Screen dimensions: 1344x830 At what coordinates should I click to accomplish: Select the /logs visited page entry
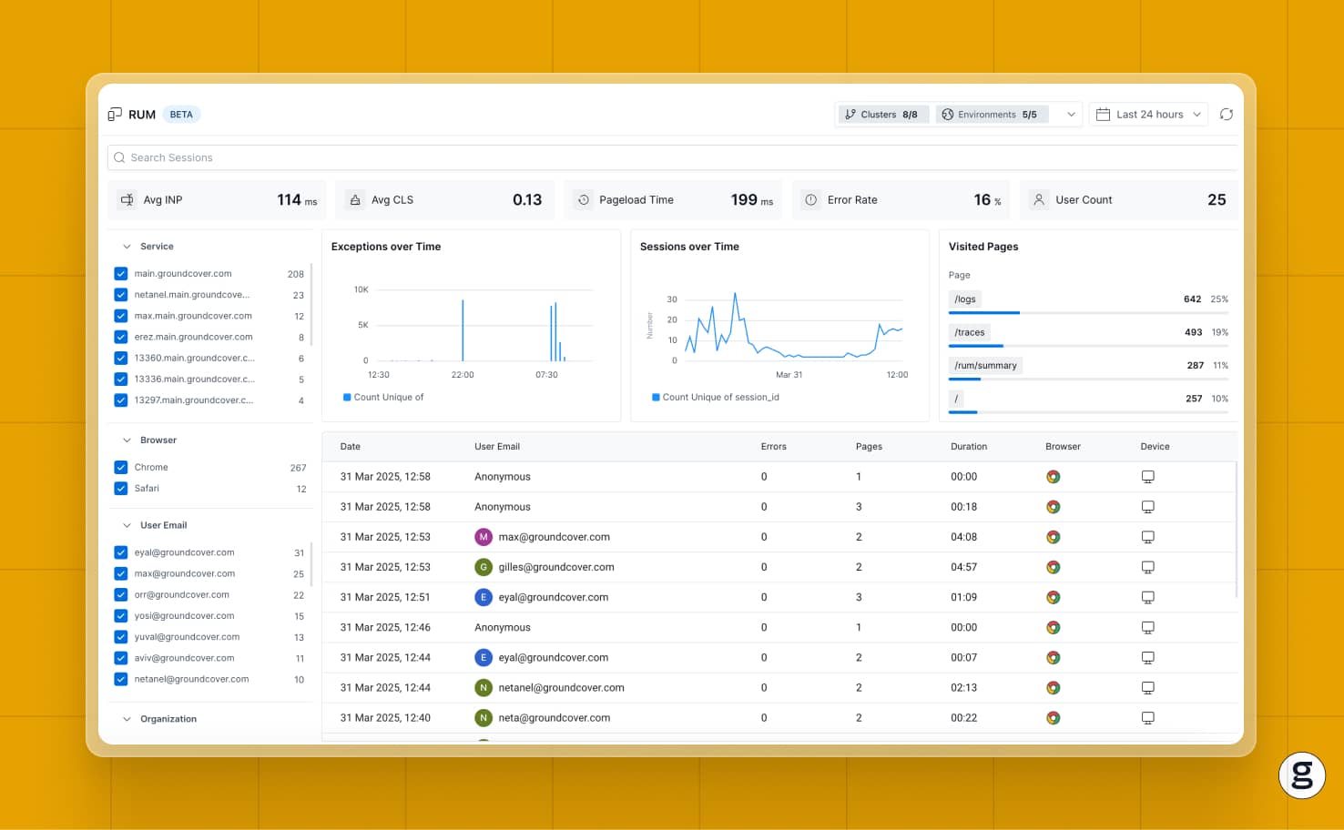point(1088,301)
